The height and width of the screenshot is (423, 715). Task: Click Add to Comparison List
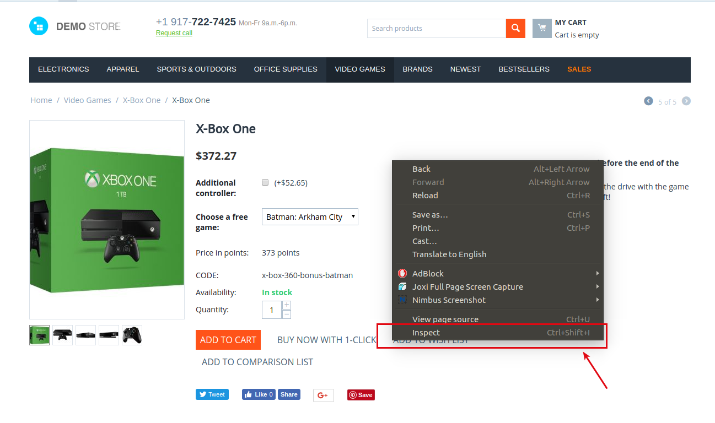point(257,362)
